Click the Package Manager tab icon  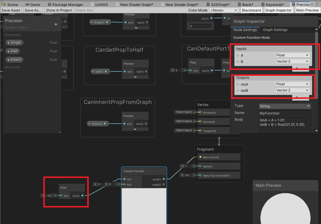click(x=49, y=4)
